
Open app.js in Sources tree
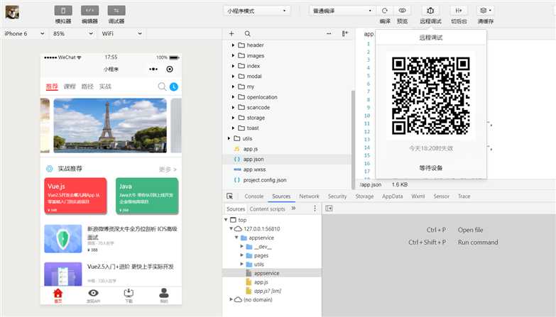pyautogui.click(x=261, y=282)
